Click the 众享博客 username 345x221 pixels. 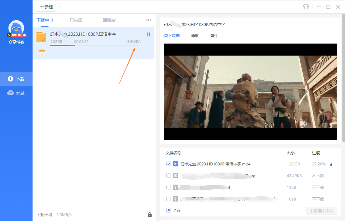click(16, 42)
